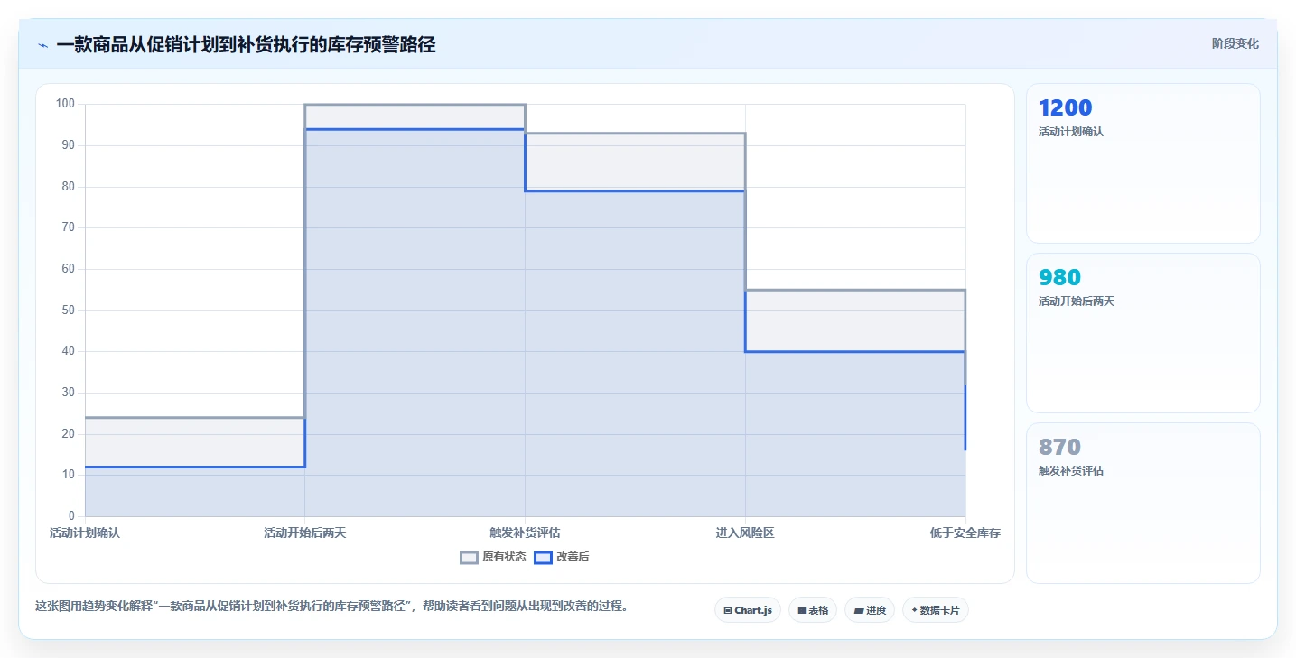Screen dimensions: 1296x658
Task: Click the 进入风险区 x-axis label
Action: (x=745, y=533)
